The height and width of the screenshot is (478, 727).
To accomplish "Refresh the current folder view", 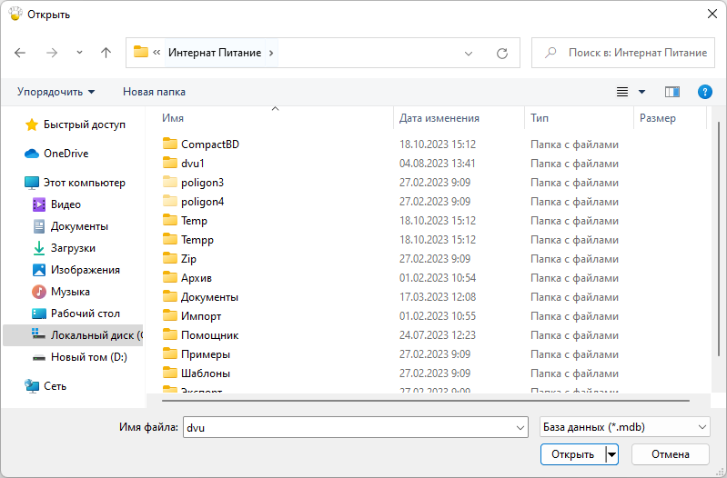I will (x=501, y=53).
